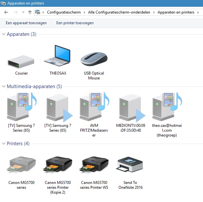203x202 pixels.
Task: Click the Canon MG5700 series Printer (Kopie 2) label
Action: pos(58,187)
